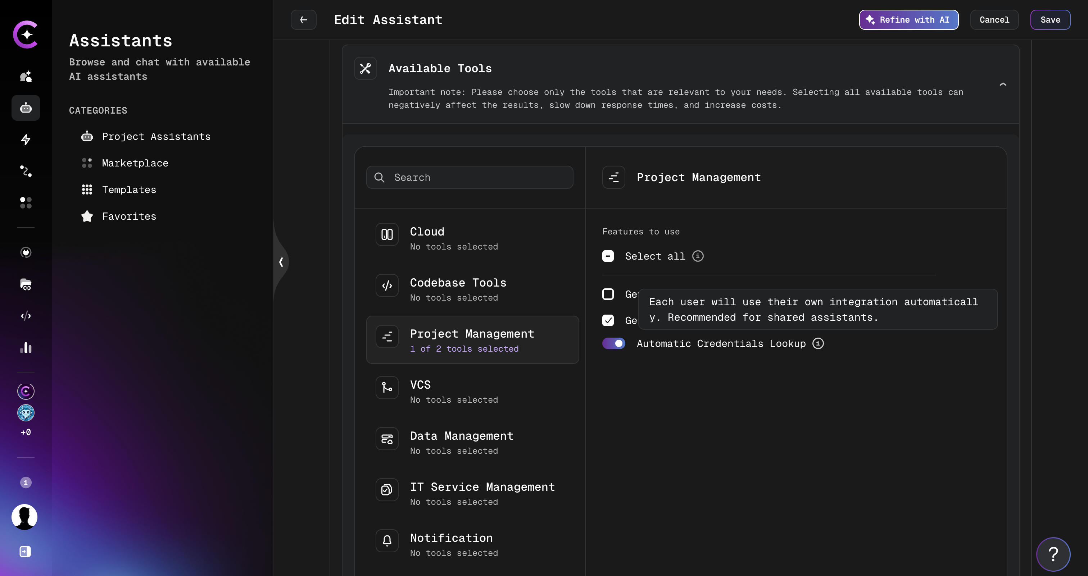Click the back arrow button

tap(303, 20)
